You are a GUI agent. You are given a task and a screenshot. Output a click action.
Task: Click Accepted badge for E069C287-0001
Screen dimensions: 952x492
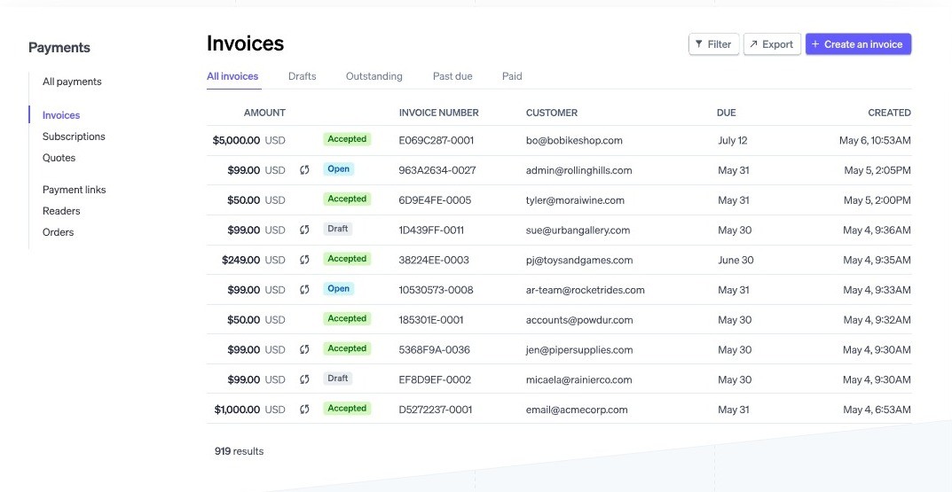(x=347, y=139)
